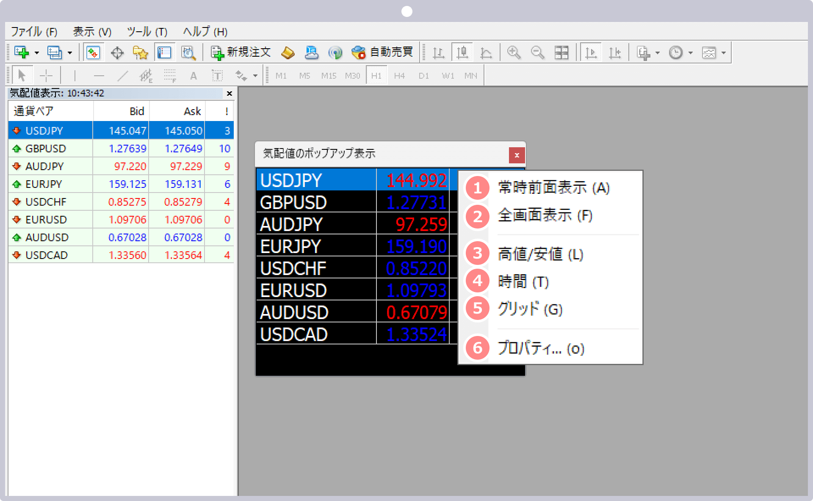This screenshot has width=813, height=501.
Task: Select the candlestick chart type icon
Action: tap(462, 52)
